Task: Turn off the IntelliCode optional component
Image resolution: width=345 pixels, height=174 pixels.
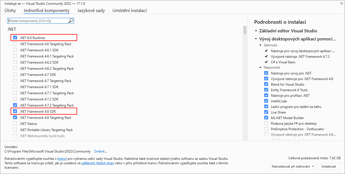Action: [266, 101]
